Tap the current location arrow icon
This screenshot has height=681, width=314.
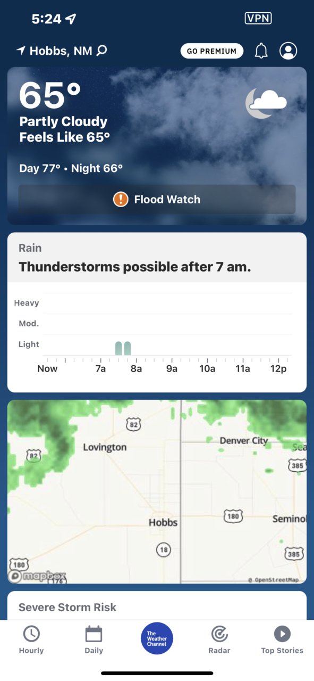(21, 51)
